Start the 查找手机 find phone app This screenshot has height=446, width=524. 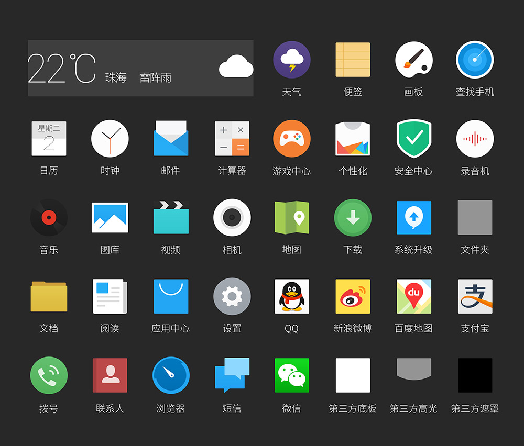[475, 60]
